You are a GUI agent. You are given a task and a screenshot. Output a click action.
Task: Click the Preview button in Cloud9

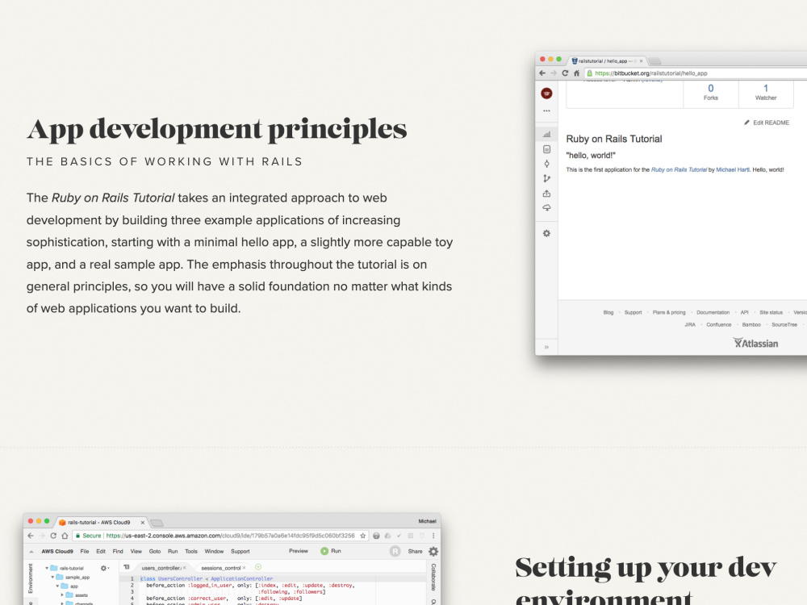pyautogui.click(x=299, y=551)
